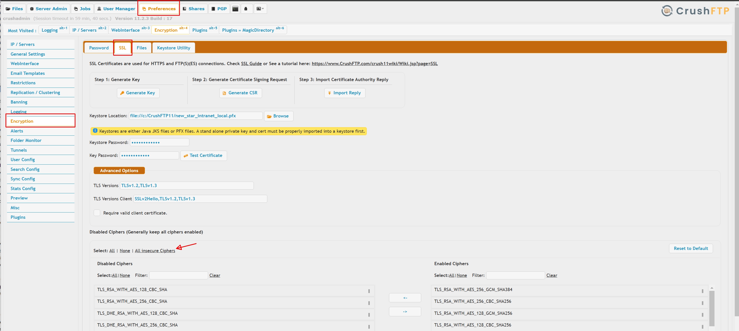The image size is (739, 331).
Task: Open the CrushFTP wiki SSL tutorial URL
Action: tap(374, 64)
